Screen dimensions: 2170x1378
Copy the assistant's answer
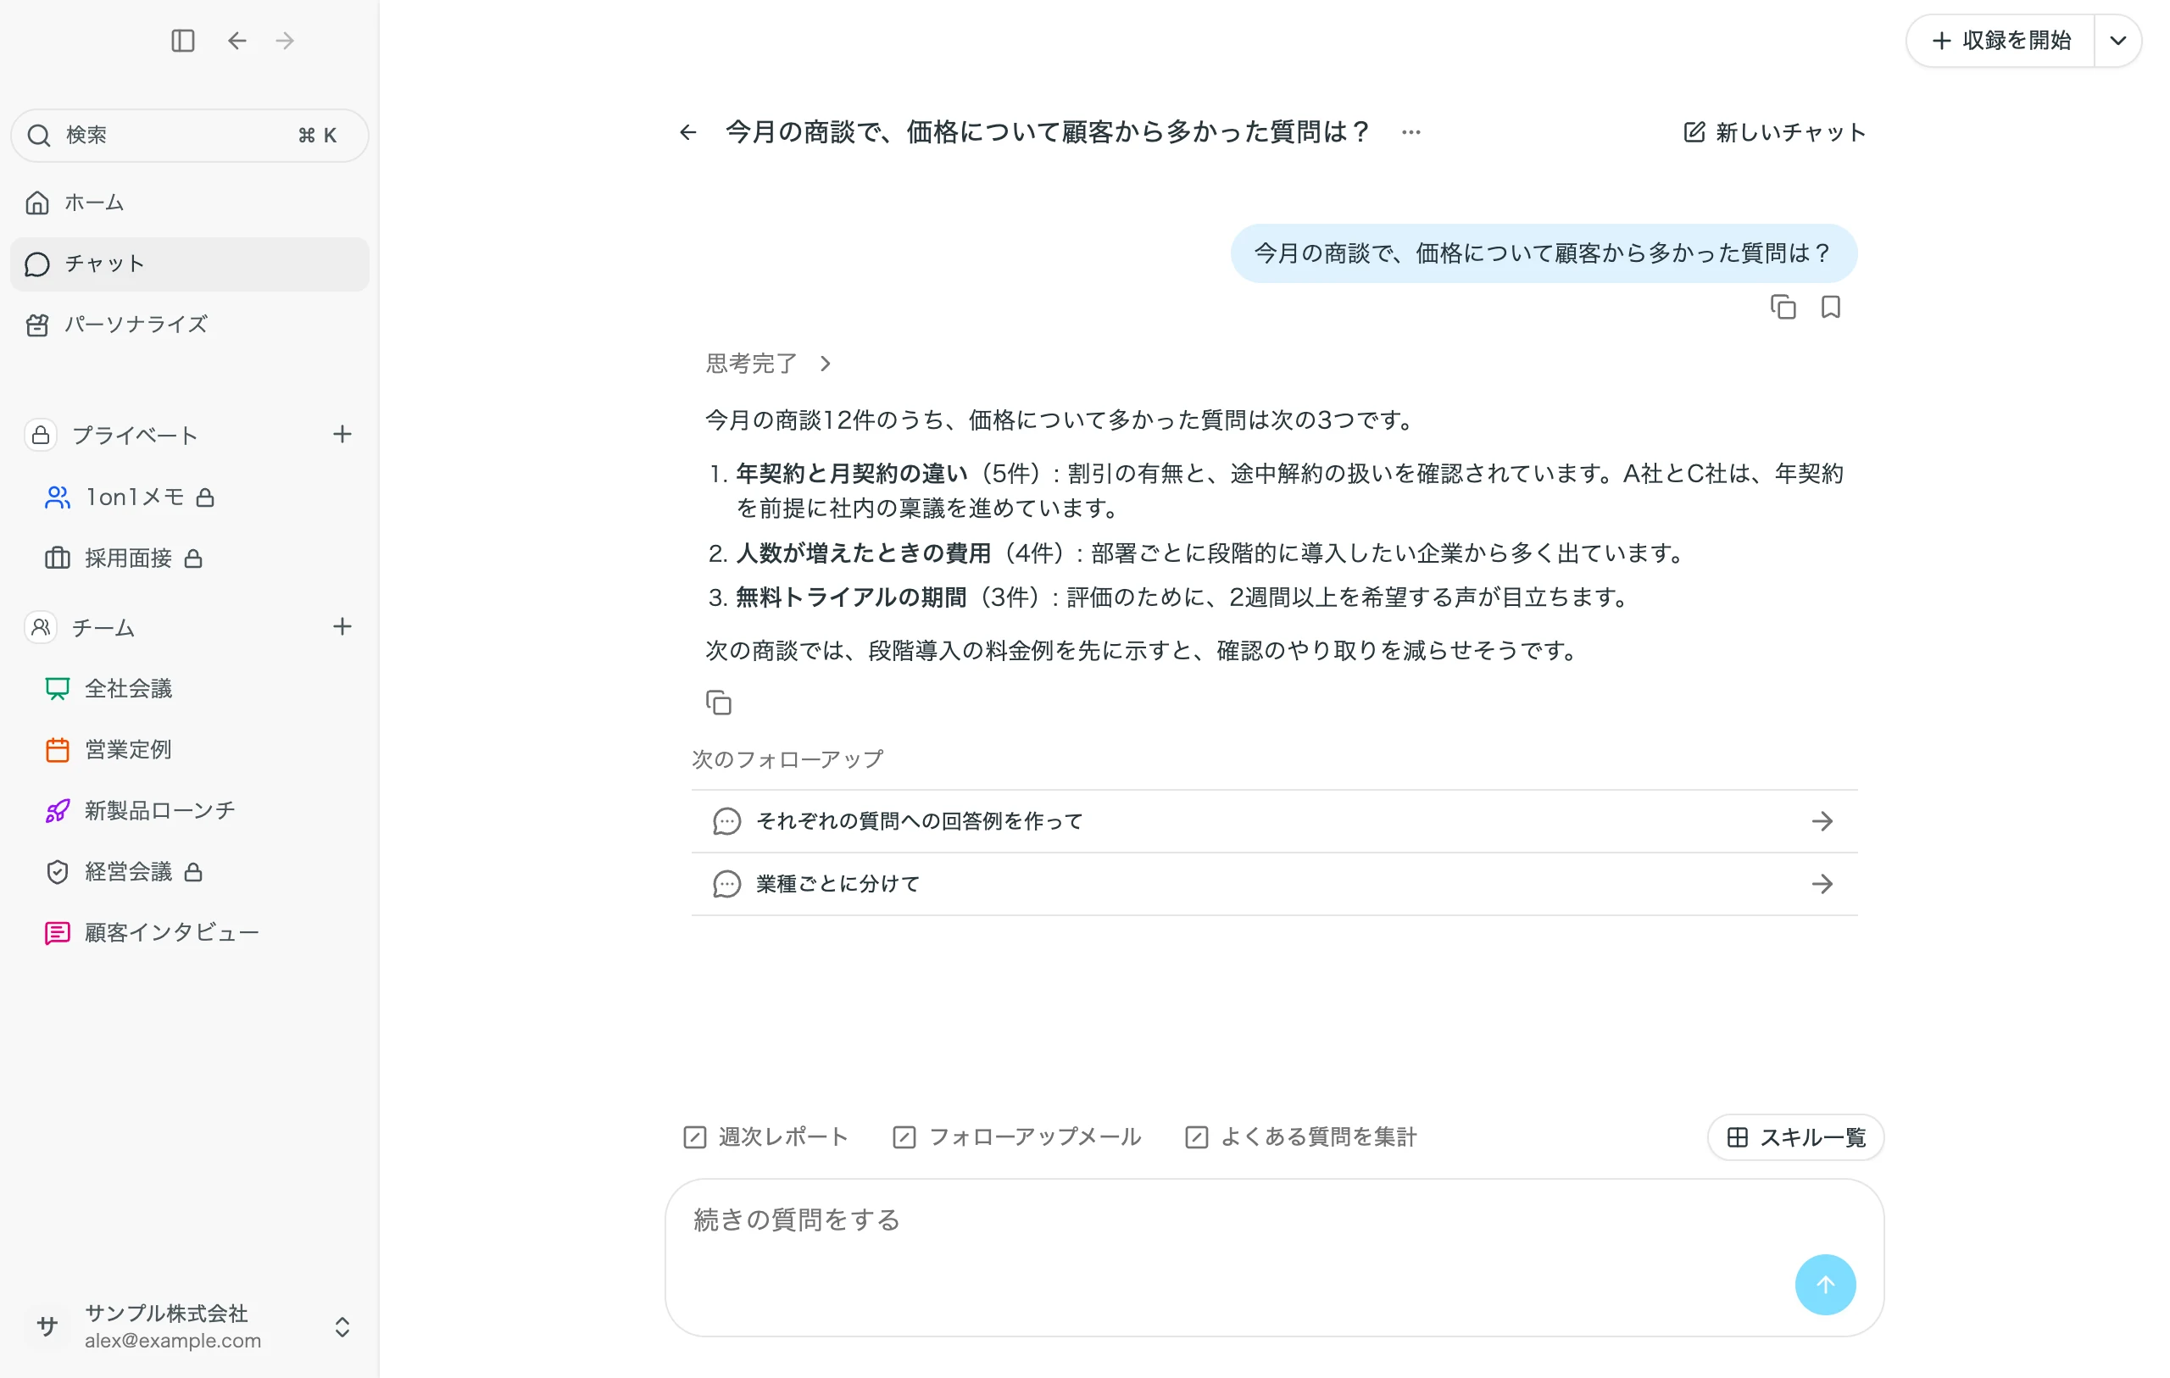tap(718, 702)
